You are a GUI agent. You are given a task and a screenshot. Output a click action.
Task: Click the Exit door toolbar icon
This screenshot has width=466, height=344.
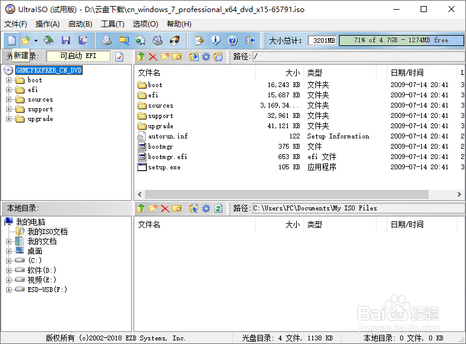click(250, 40)
